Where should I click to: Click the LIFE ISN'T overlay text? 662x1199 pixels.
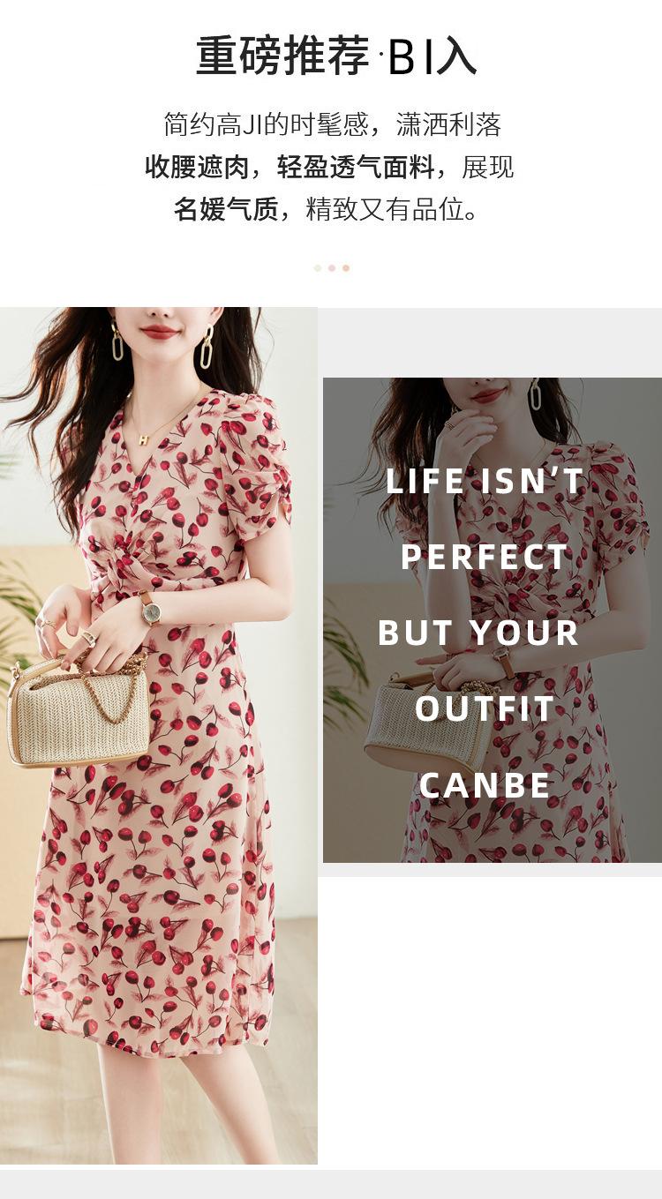485,481
